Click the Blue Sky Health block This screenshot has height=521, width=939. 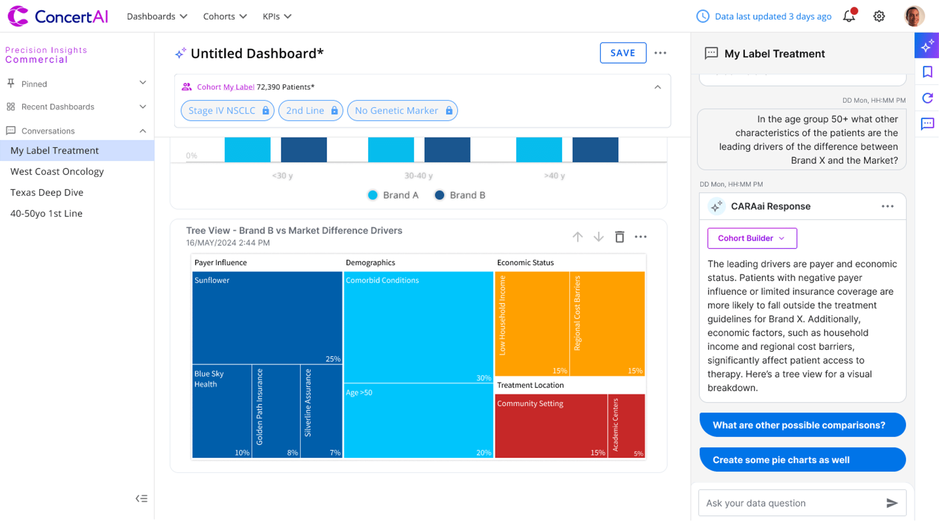[222, 412]
